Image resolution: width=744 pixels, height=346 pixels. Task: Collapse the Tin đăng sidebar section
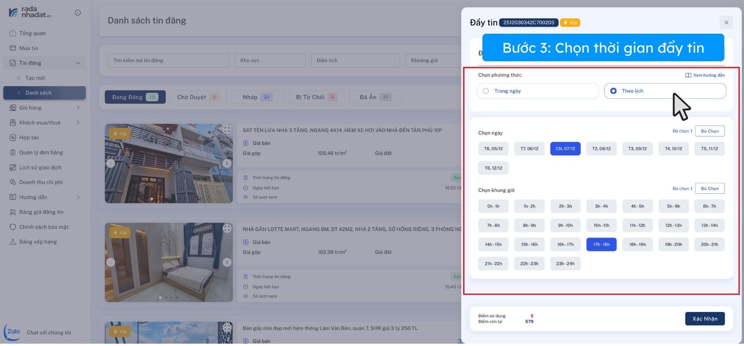(x=78, y=64)
